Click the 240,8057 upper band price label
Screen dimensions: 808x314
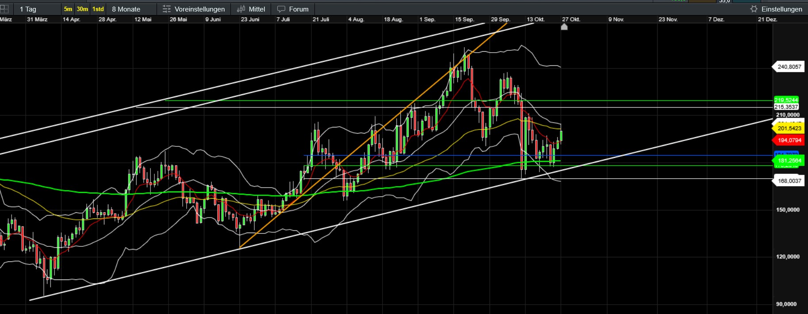pos(789,67)
